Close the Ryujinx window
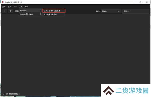 click(x=147, y=2)
